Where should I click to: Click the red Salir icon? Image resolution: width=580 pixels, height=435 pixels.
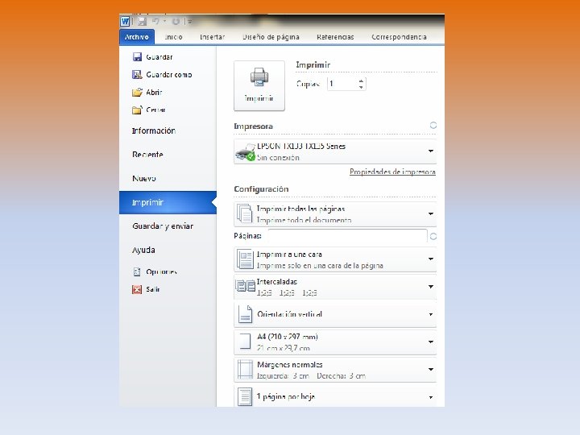coord(137,289)
